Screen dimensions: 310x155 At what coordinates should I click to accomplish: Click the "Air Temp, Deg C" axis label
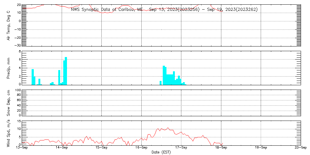coord(9,25)
